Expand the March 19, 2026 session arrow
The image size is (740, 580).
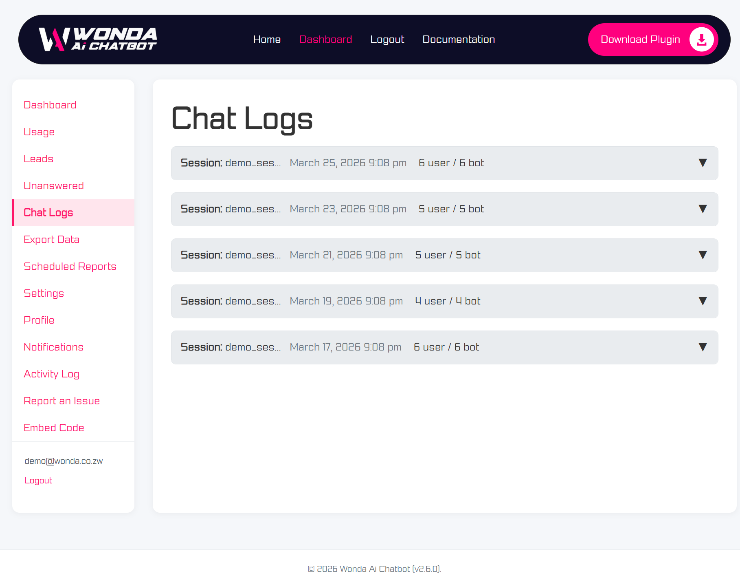(703, 301)
